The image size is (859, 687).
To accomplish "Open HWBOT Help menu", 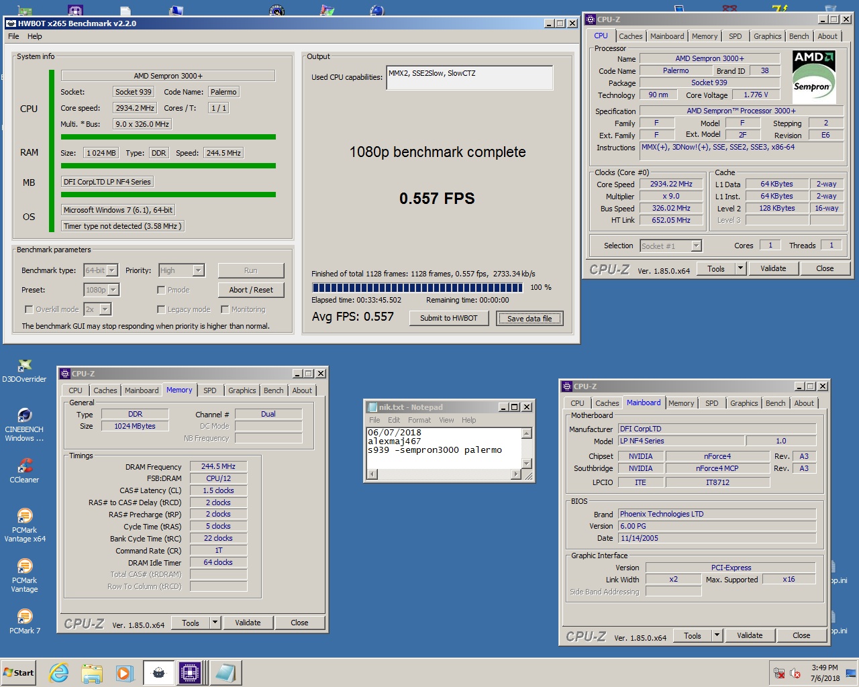I will [x=34, y=36].
